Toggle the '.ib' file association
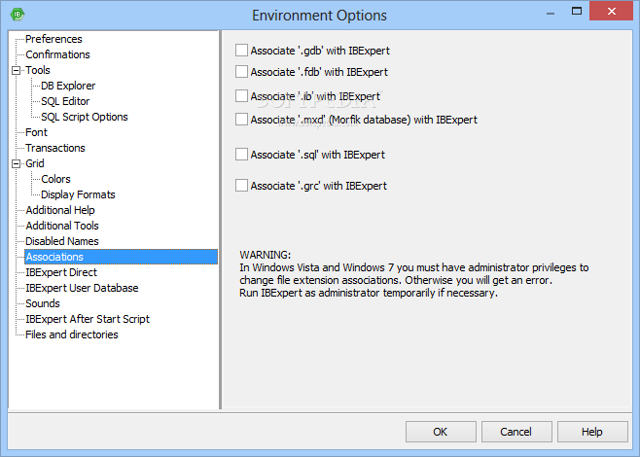This screenshot has height=457, width=640. click(242, 96)
